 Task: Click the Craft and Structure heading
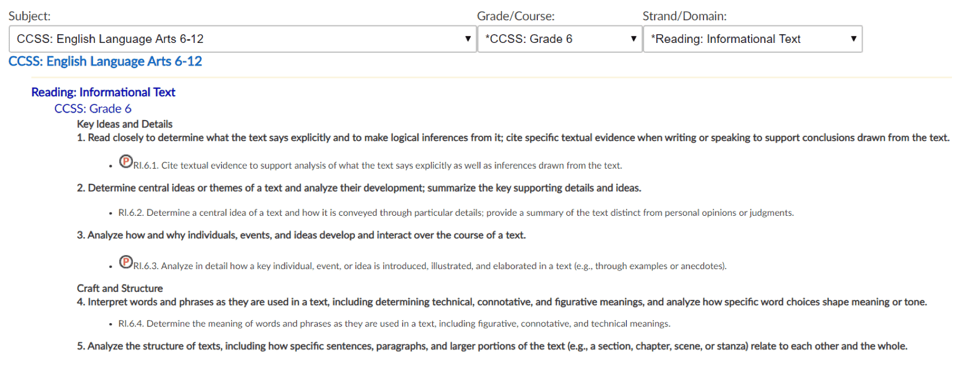(x=120, y=288)
